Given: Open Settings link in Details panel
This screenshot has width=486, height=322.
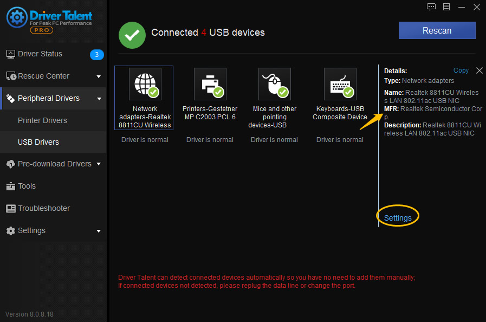Looking at the screenshot, I should click(x=398, y=218).
